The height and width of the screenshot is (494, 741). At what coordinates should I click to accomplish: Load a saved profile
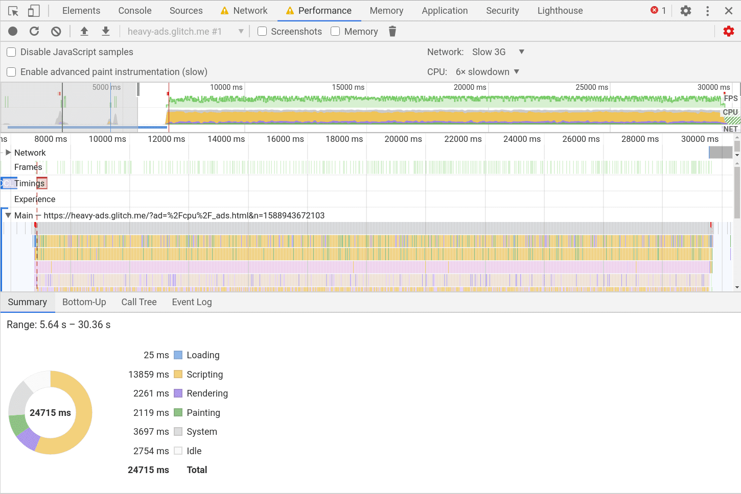coord(84,31)
